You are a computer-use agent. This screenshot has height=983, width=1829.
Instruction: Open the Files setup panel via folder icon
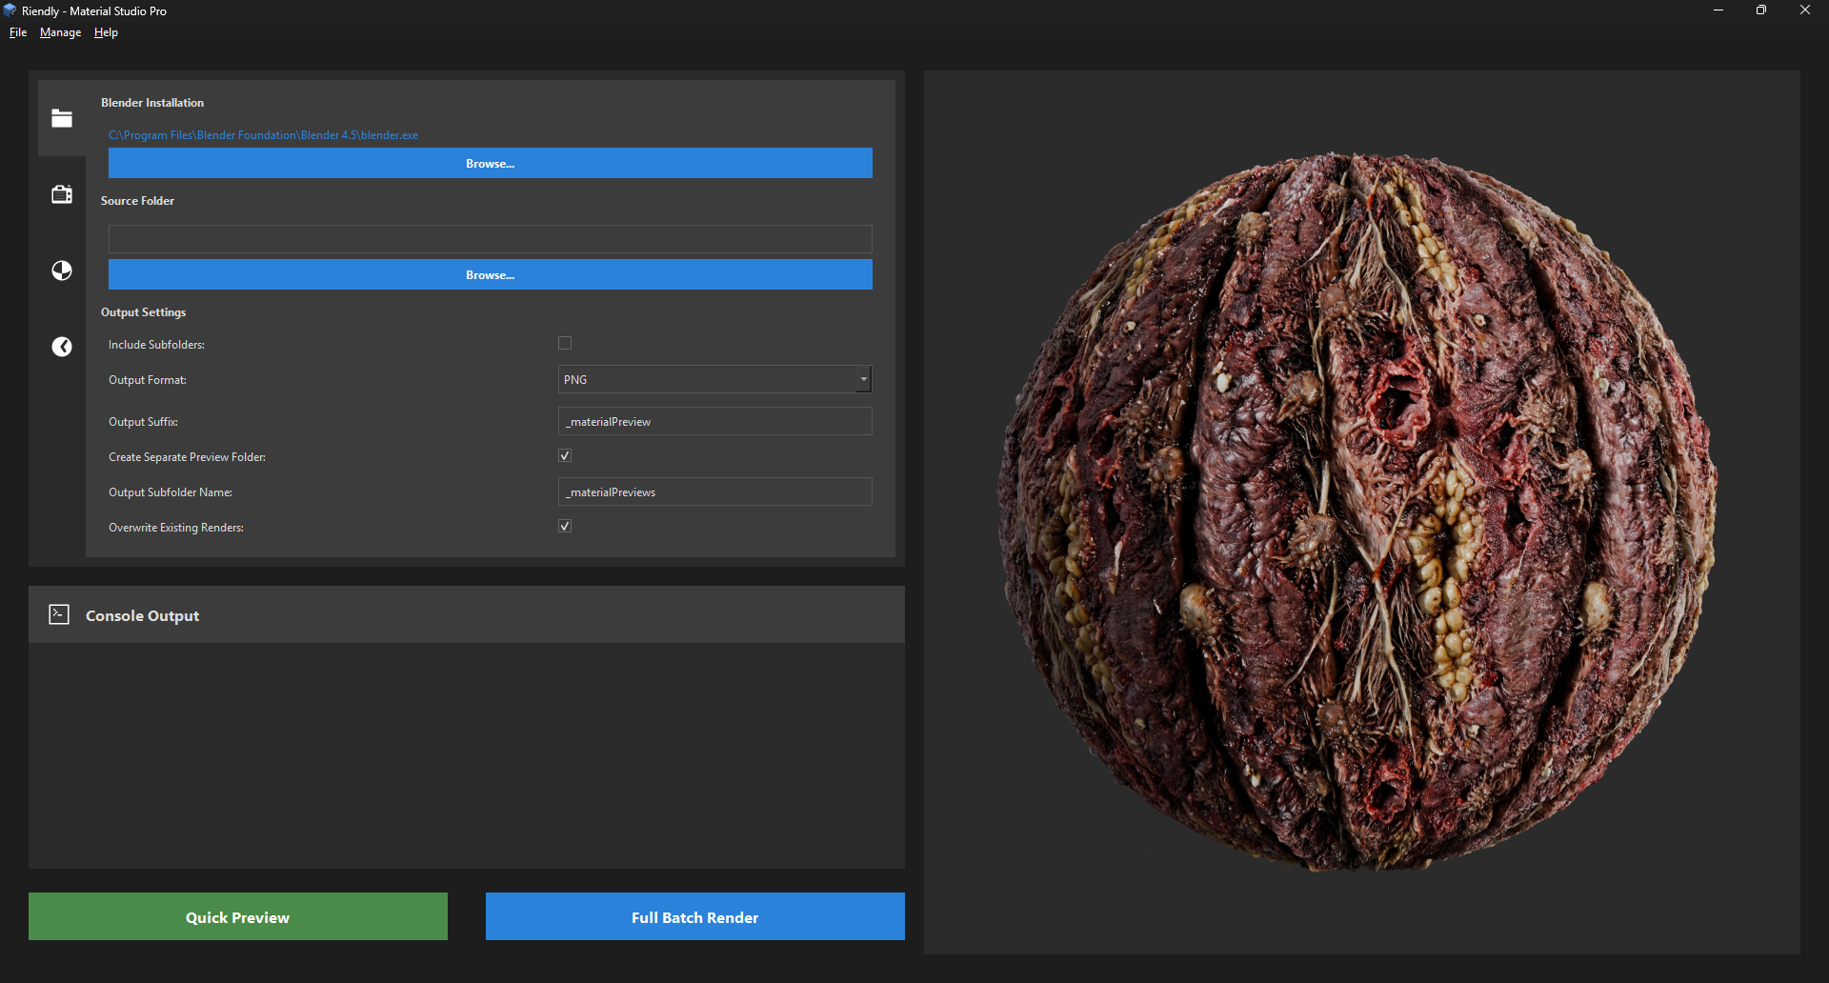(61, 118)
